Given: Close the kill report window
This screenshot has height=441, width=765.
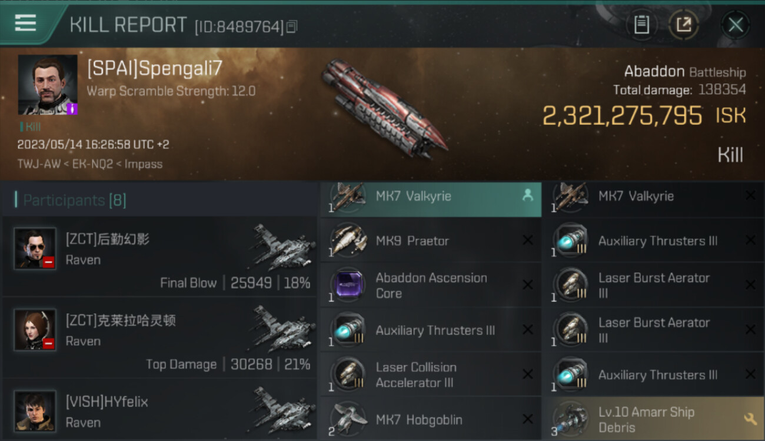Looking at the screenshot, I should (x=735, y=25).
